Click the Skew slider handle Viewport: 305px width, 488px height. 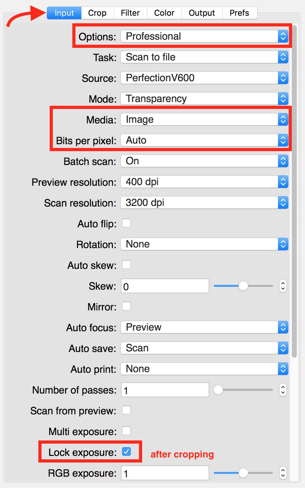tap(243, 286)
